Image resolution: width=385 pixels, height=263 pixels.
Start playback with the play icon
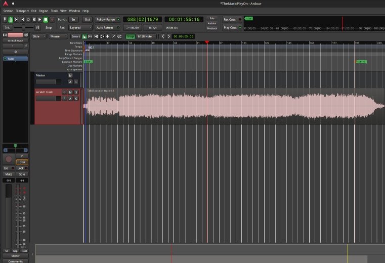(x=40, y=19)
